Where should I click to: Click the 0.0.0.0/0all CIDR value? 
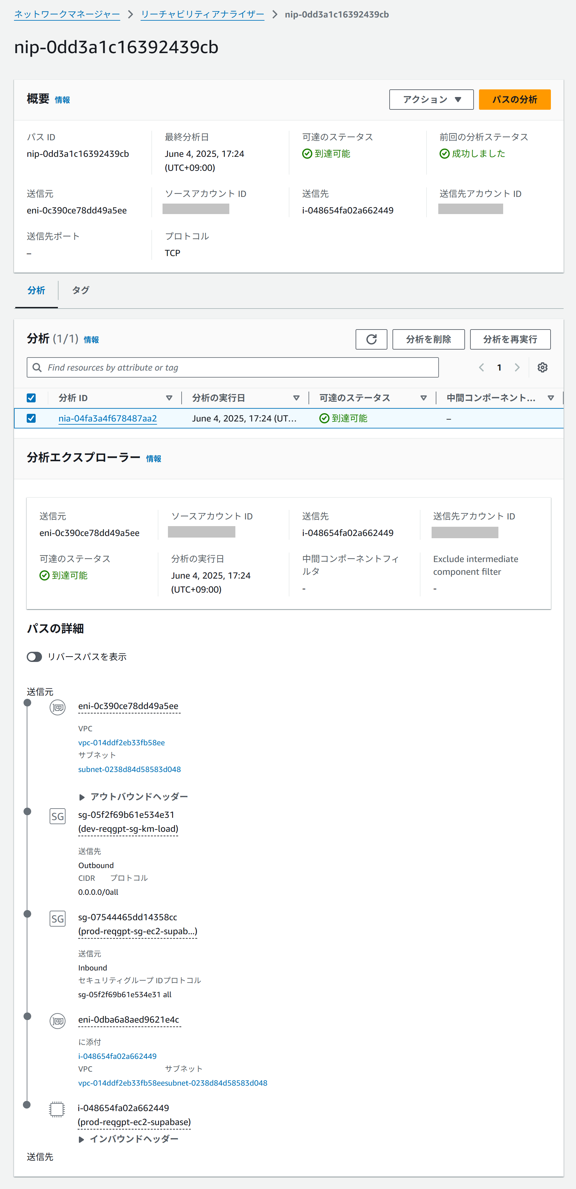tap(98, 892)
